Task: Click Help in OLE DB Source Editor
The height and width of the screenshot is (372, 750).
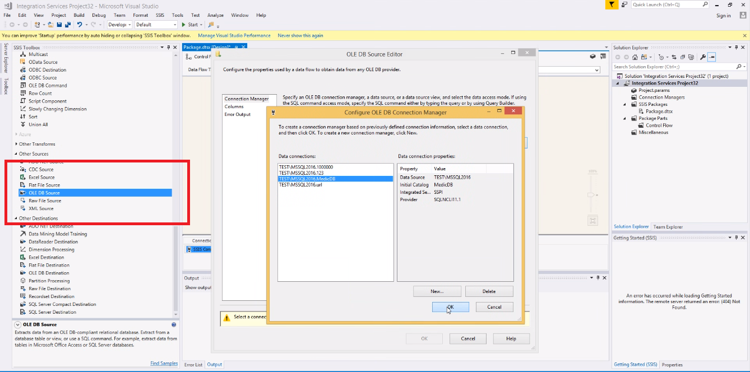Action: 511,338
